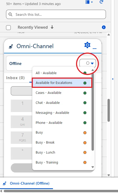Click dial pad key 1
This screenshot has height=193, width=118.
point(22,106)
